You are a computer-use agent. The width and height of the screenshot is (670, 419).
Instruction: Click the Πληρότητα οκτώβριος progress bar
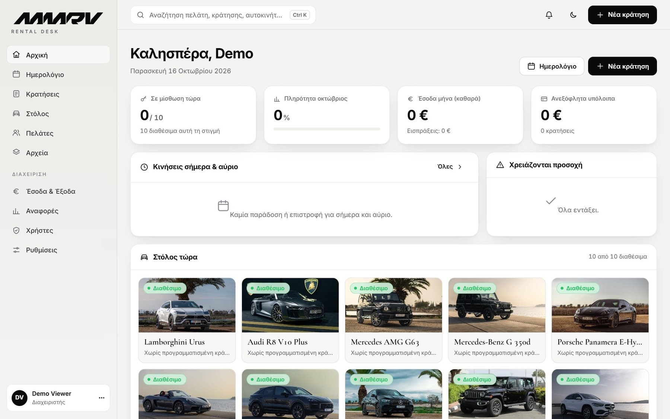click(x=327, y=129)
